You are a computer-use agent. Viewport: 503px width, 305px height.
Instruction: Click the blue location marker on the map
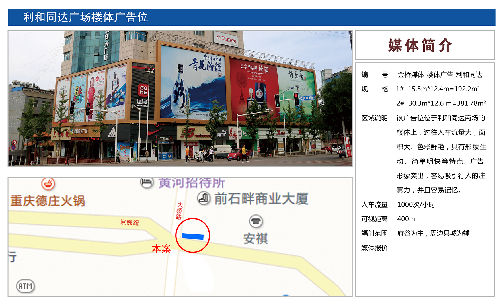(x=192, y=236)
